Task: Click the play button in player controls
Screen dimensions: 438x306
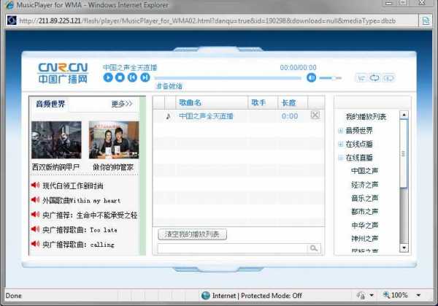Action: 108,77
